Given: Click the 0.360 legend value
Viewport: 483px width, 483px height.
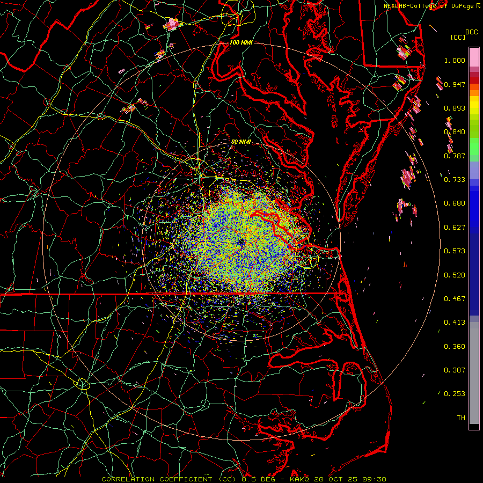Looking at the screenshot, I should pos(455,347).
